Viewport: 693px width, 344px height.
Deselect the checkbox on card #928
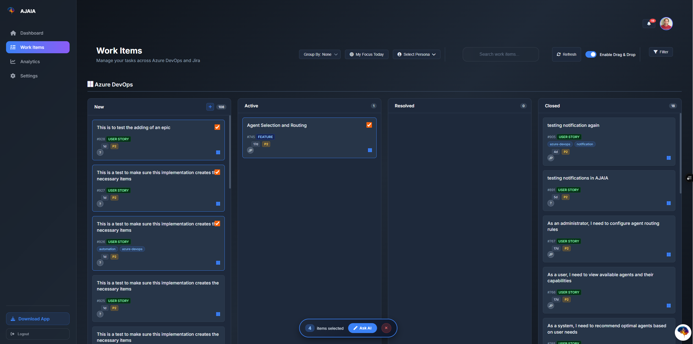click(x=217, y=127)
